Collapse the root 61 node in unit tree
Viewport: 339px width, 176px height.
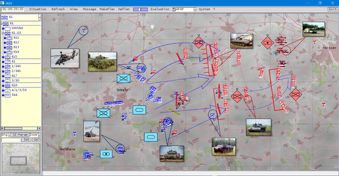point(2,23)
